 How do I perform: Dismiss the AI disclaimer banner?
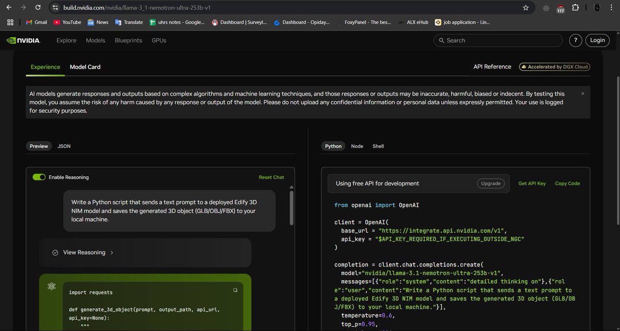[x=583, y=94]
